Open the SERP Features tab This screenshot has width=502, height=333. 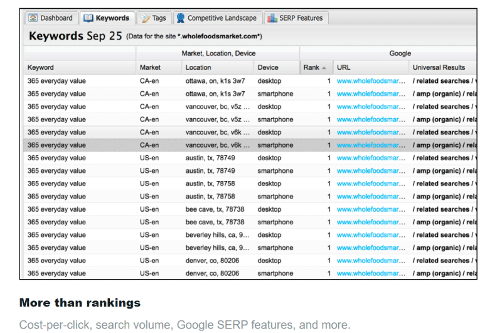coord(296,18)
